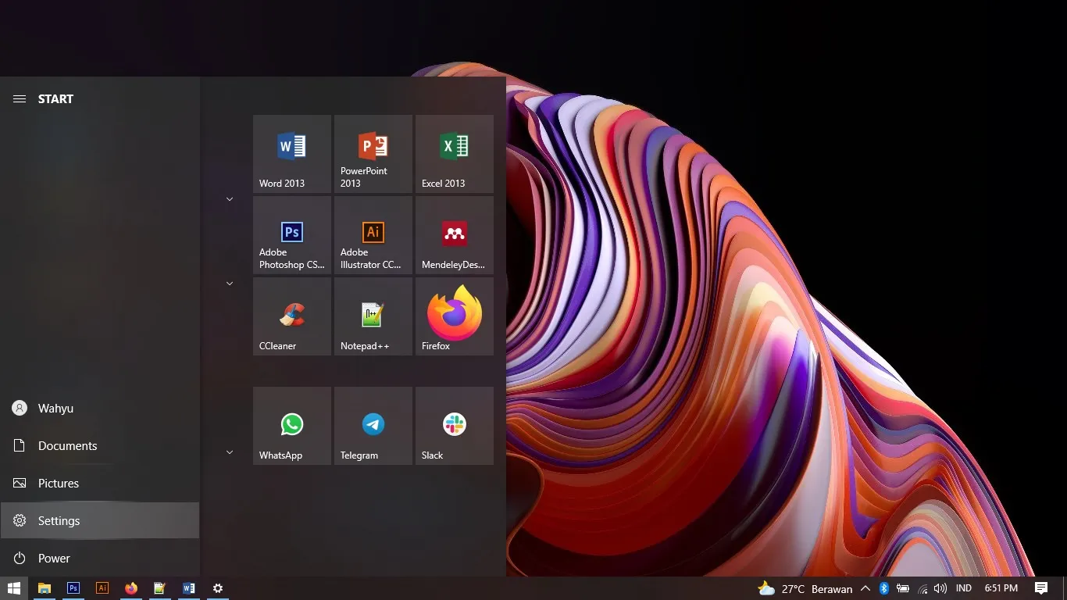Open the Adobe Illustrator tile
1067x600 pixels.
(x=373, y=234)
